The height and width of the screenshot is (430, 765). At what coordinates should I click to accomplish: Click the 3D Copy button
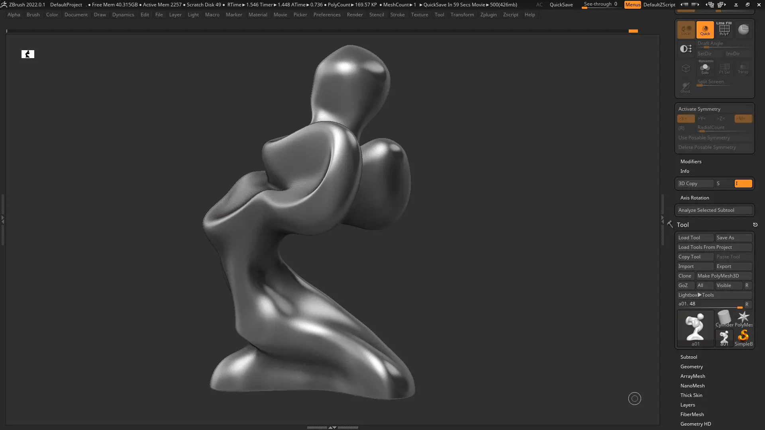point(695,184)
